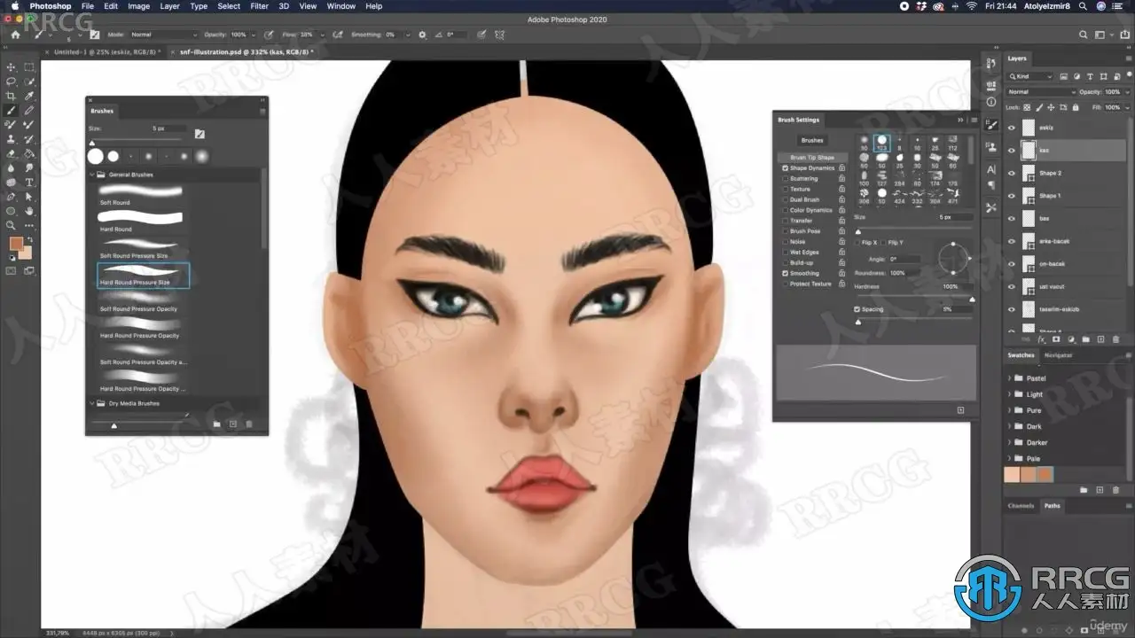The image size is (1135, 638).
Task: Open the Layer menu
Action: [169, 6]
